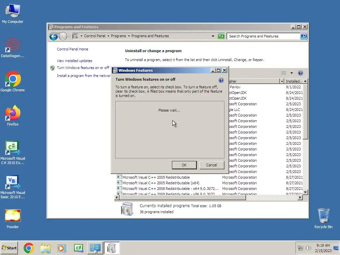
Task: Open the address bar history dropdown
Action: (x=213, y=36)
